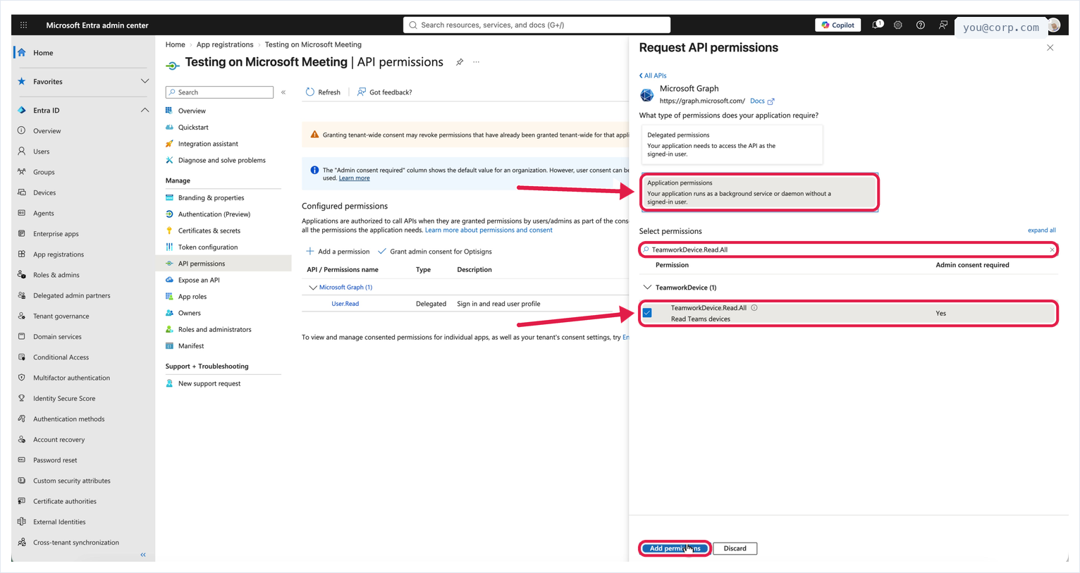This screenshot has width=1080, height=573.
Task: Open Multifactor authentication navigation item
Action: 71,378
